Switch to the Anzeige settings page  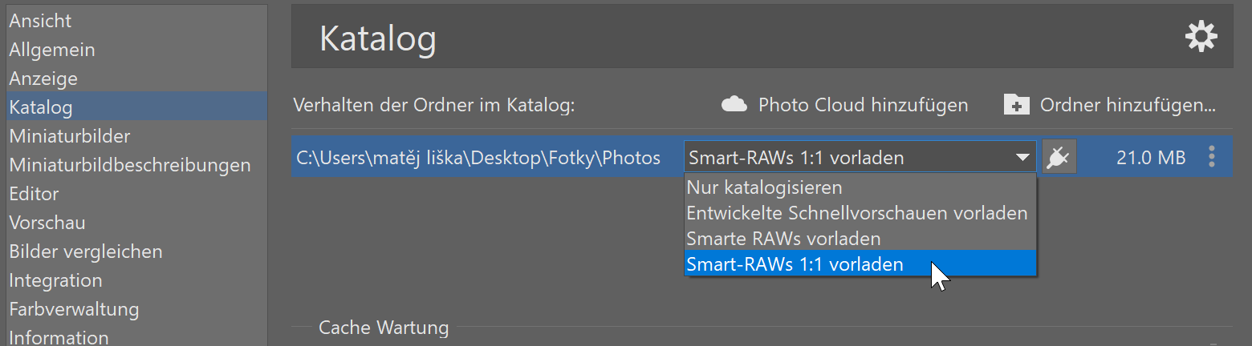pyautogui.click(x=43, y=78)
